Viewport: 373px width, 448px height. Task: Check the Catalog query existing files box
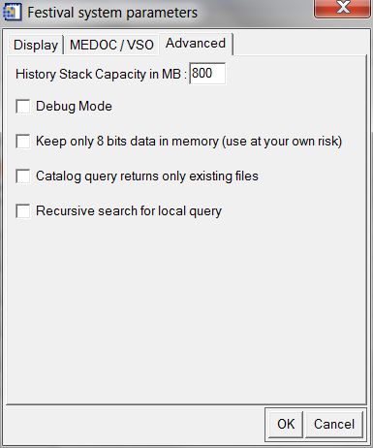[x=23, y=176]
